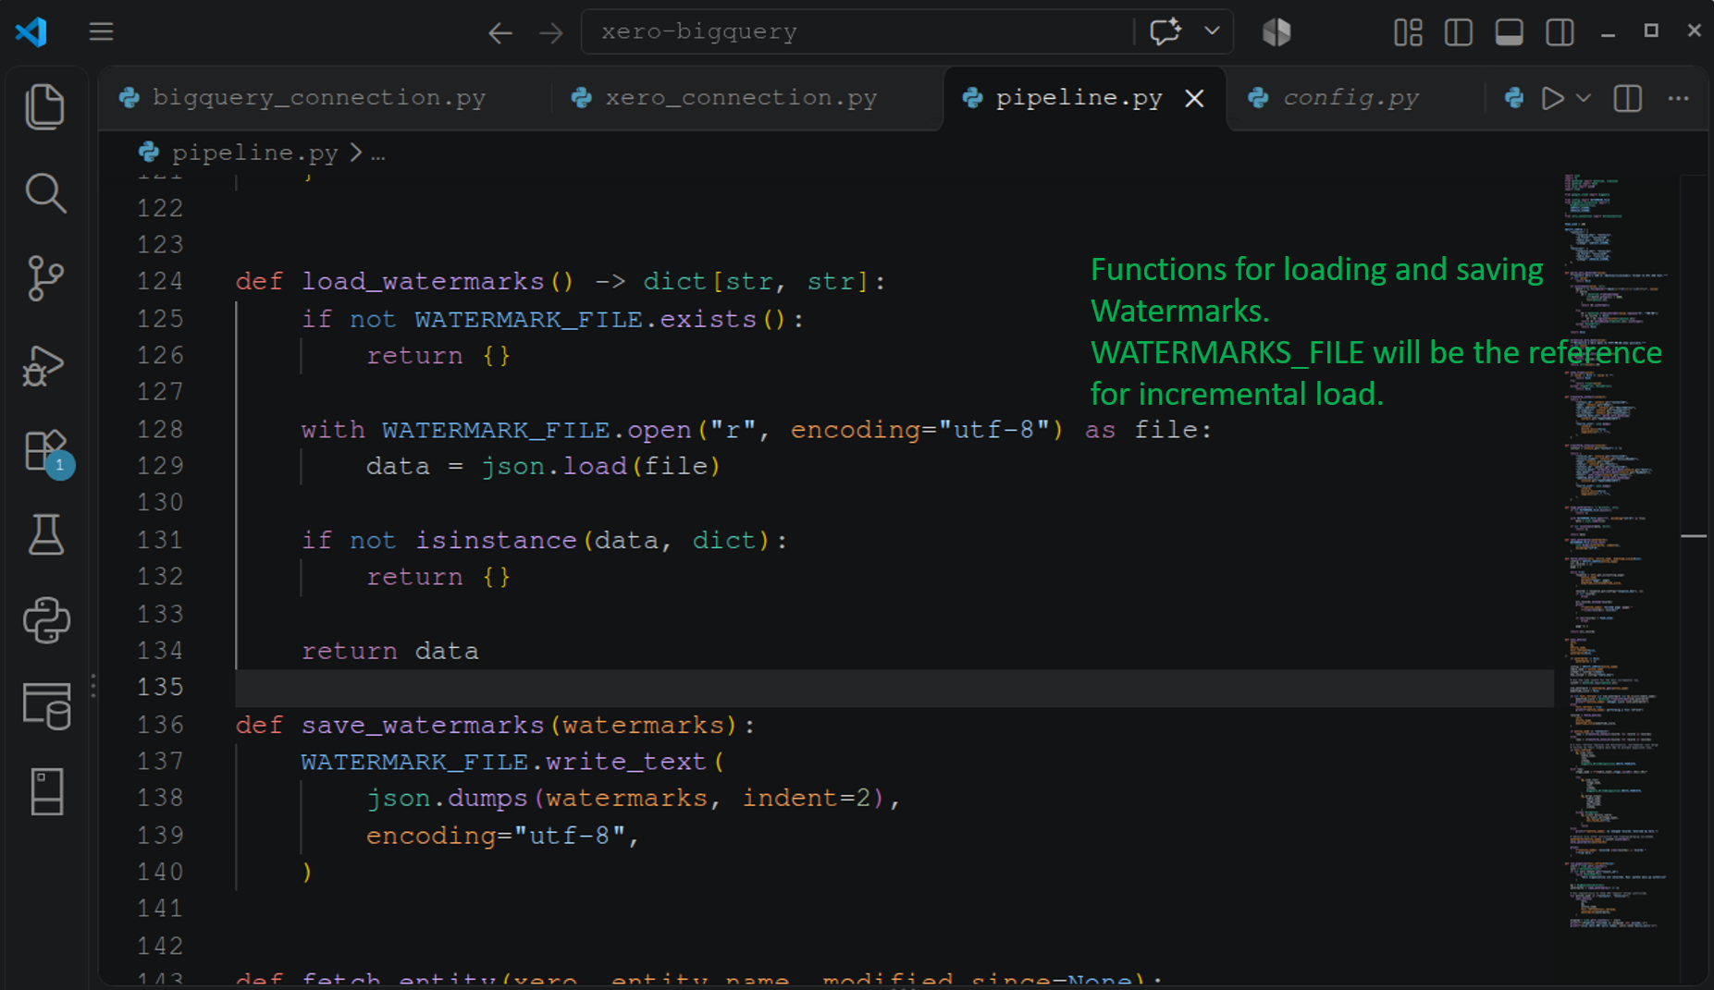Go back in navigation history

tap(499, 33)
